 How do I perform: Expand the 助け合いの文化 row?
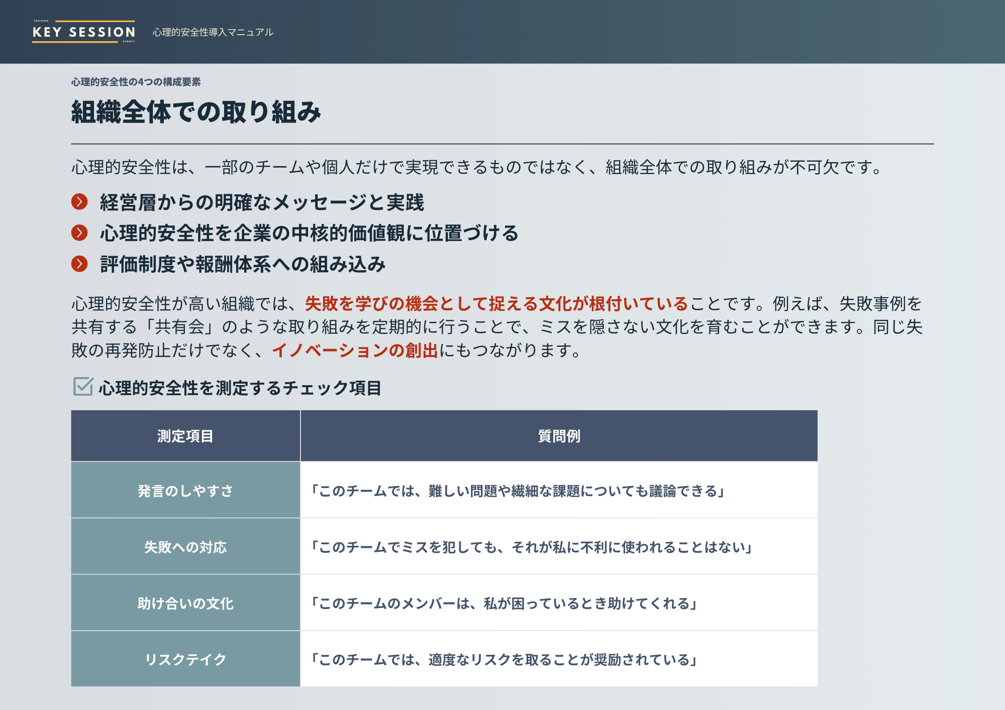click(x=185, y=604)
